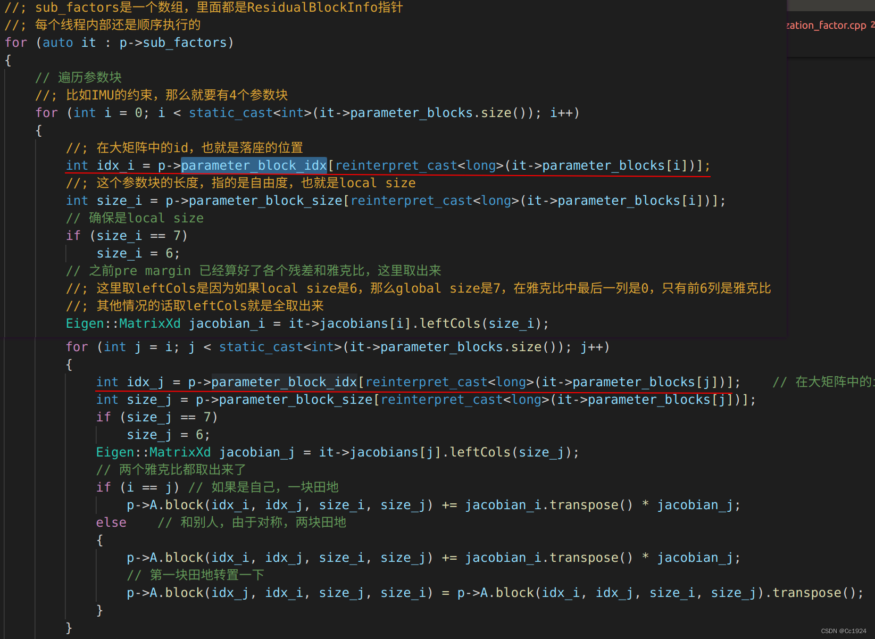Switch to the zation_factor.cpp editor tab
This screenshot has height=639, width=875.
pos(827,25)
